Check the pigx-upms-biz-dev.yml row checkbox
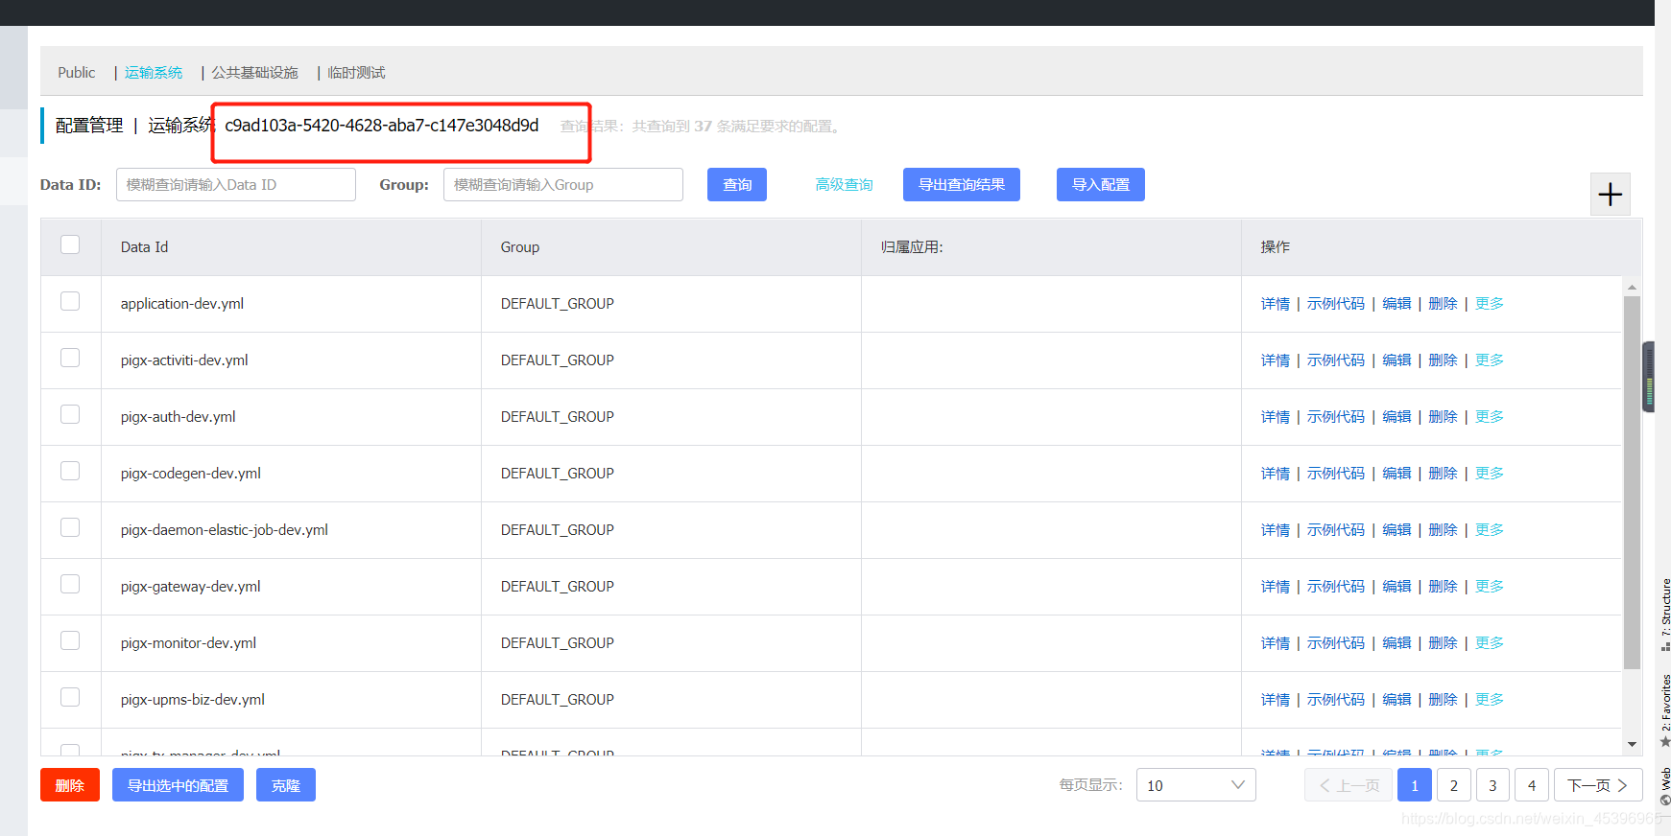The image size is (1671, 836). click(x=70, y=697)
